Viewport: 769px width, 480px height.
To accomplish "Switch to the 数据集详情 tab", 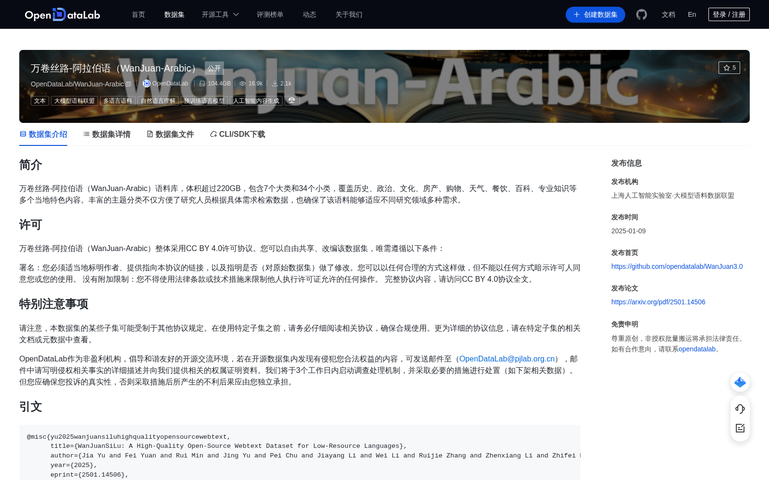I will tap(107, 134).
